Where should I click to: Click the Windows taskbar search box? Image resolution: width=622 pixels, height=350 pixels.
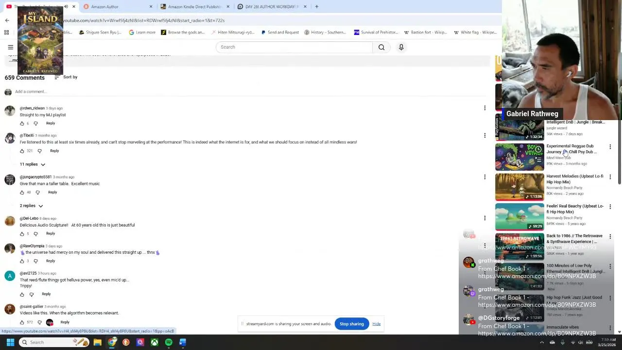(x=54, y=342)
